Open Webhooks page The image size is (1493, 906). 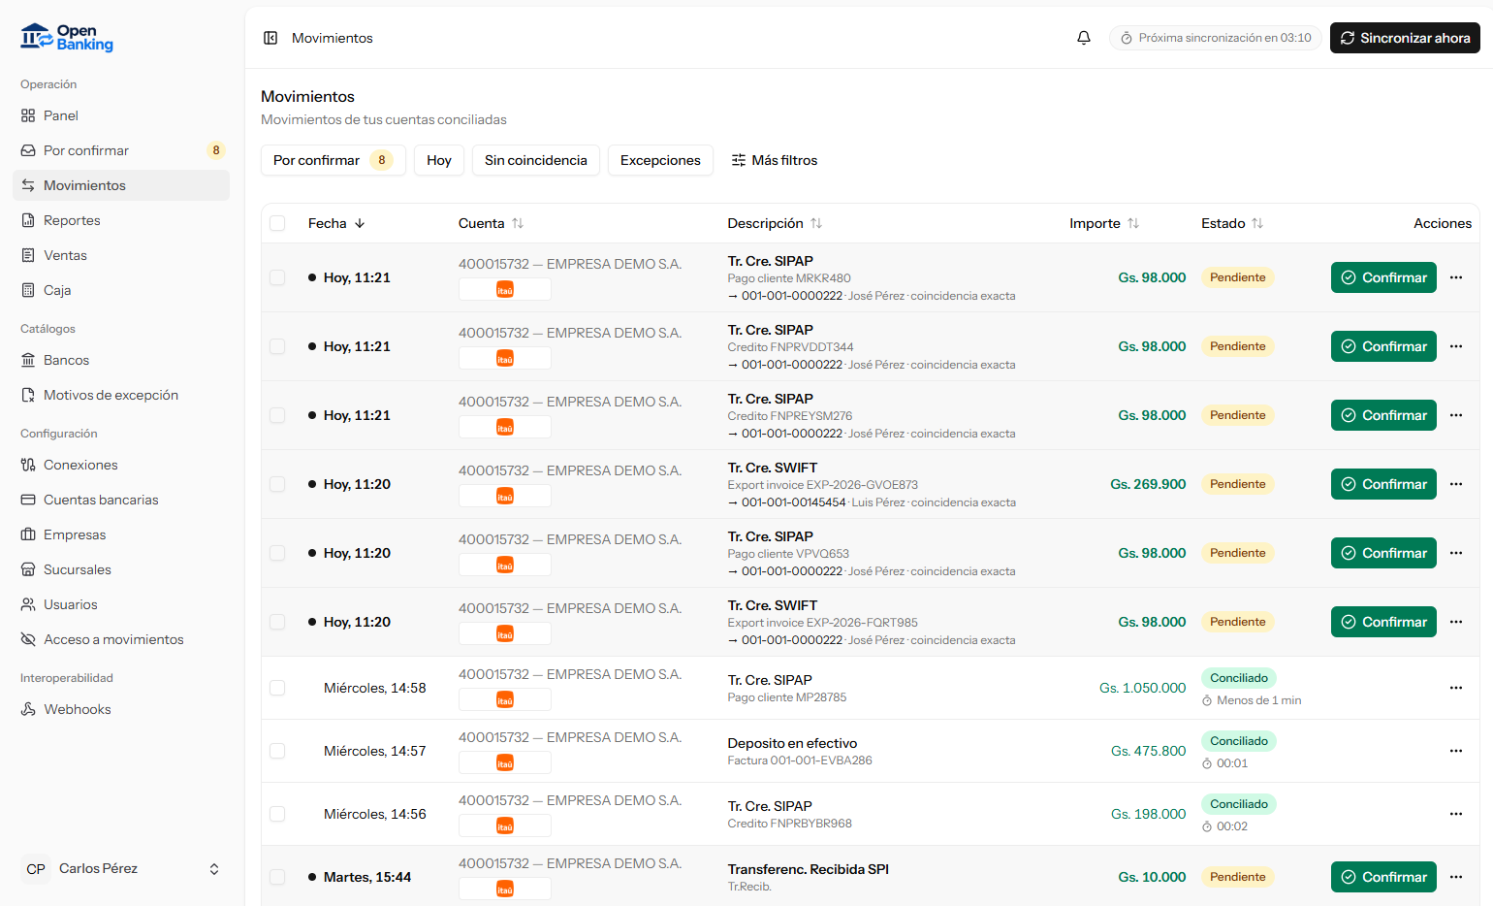pos(121,709)
